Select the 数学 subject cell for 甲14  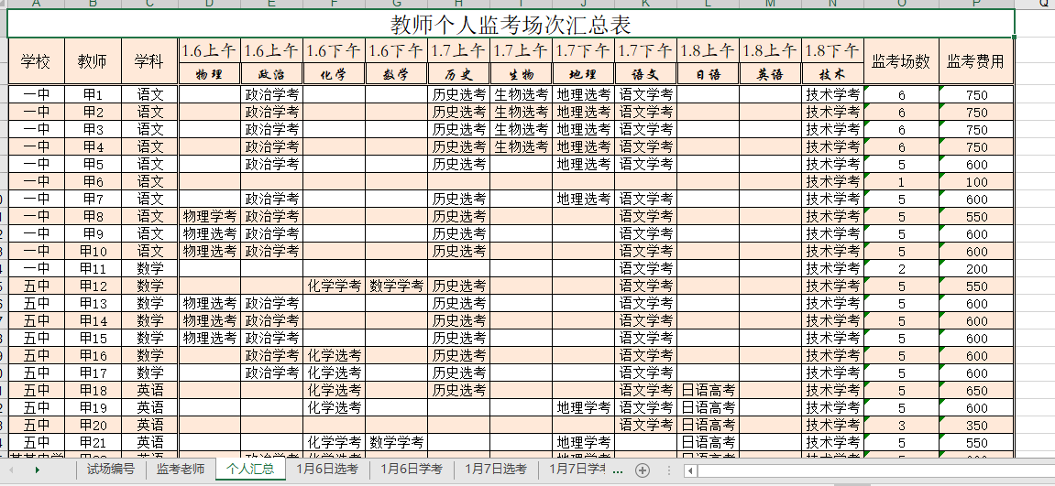[149, 321]
